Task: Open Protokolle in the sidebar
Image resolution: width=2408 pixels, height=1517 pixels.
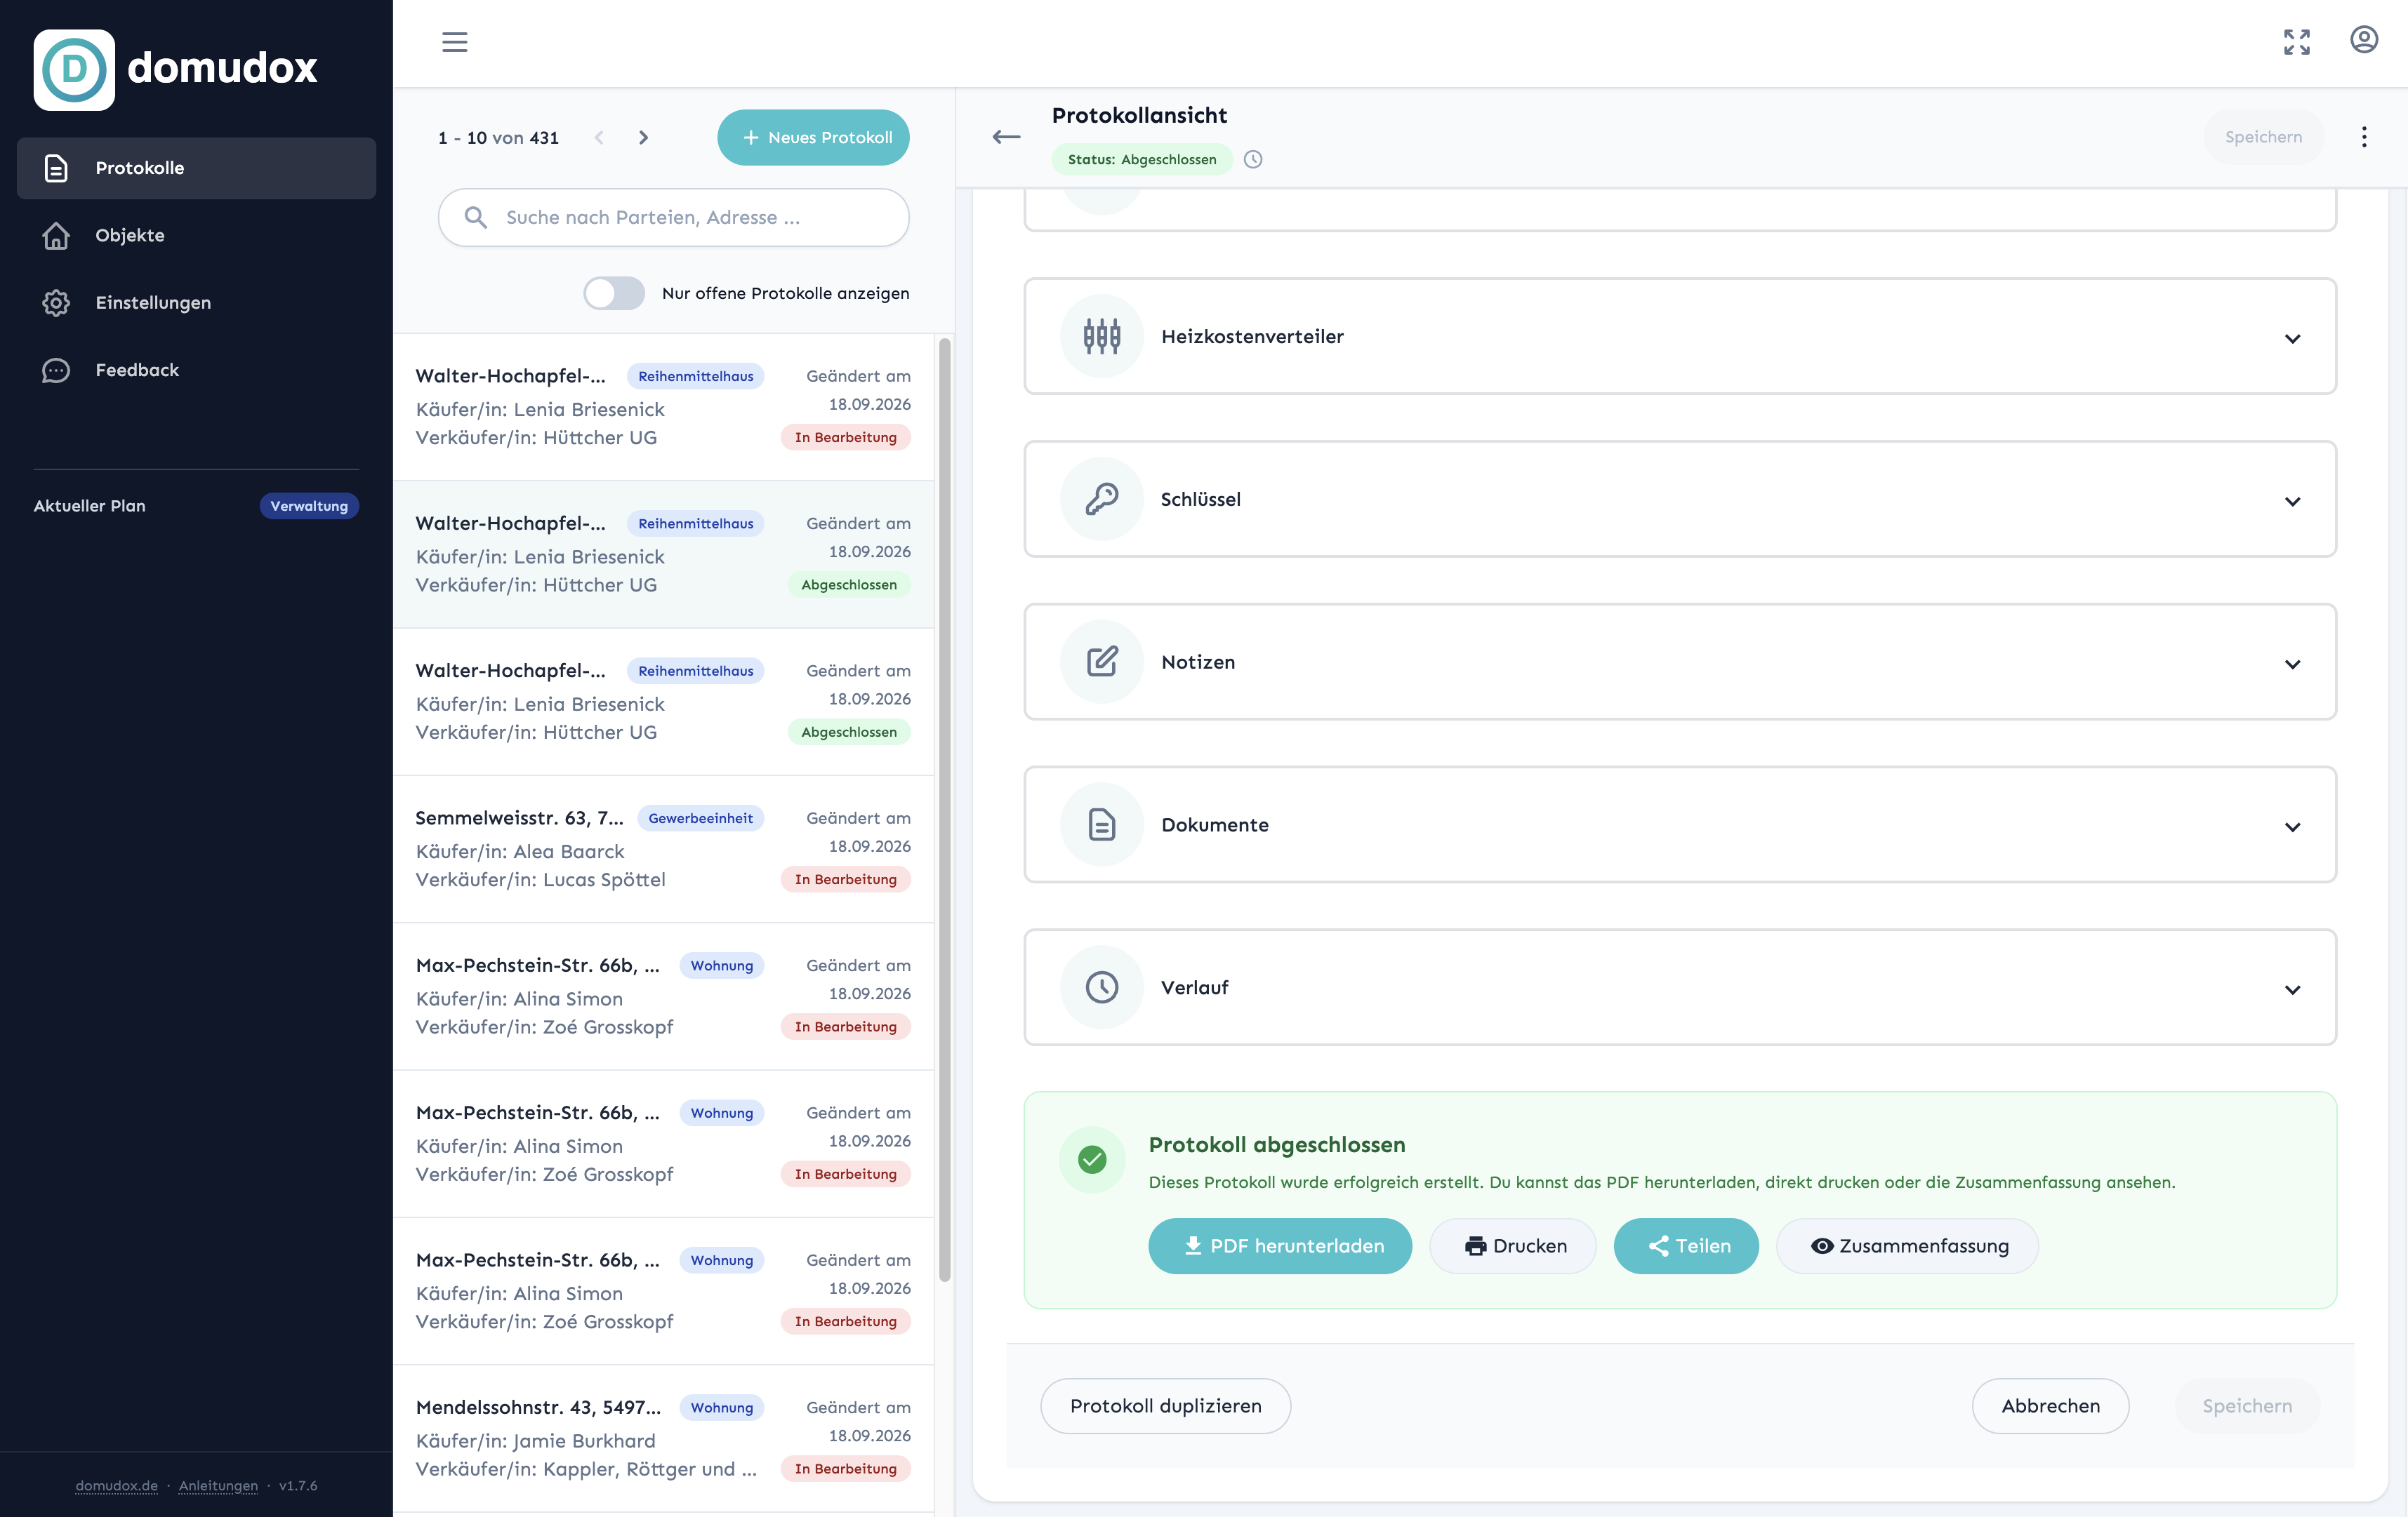Action: pos(196,168)
